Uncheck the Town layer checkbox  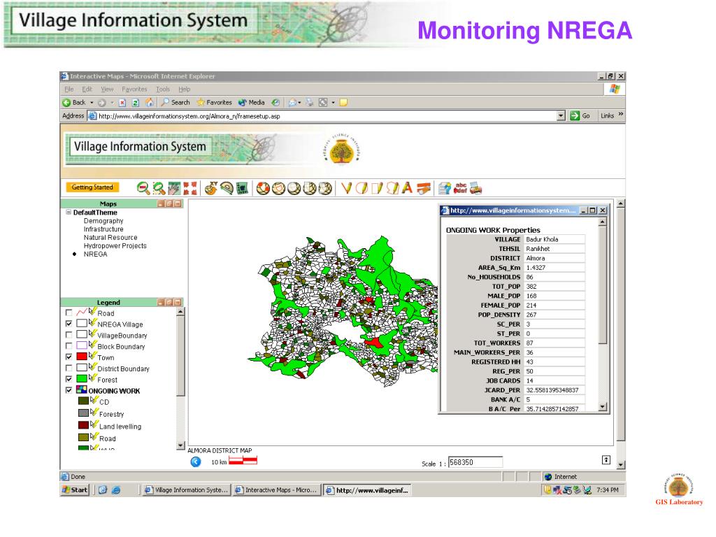[x=69, y=357]
